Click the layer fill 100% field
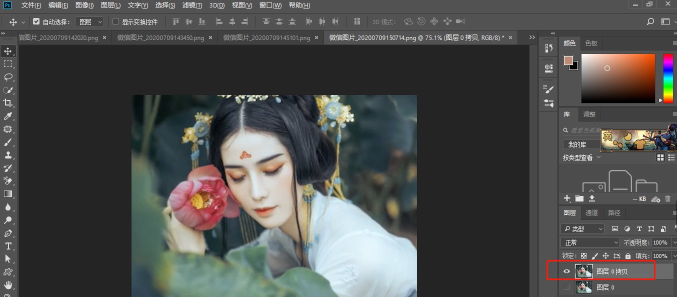 tap(660, 256)
